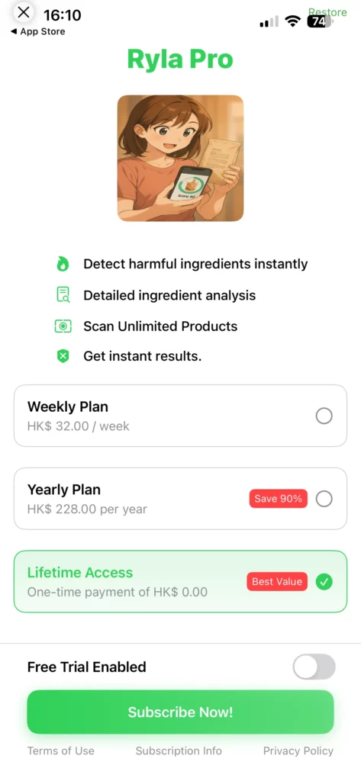361x781 pixels.
Task: Enable the Free Trial toggle switch
Action: (x=314, y=667)
